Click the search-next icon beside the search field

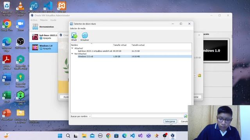186,116
